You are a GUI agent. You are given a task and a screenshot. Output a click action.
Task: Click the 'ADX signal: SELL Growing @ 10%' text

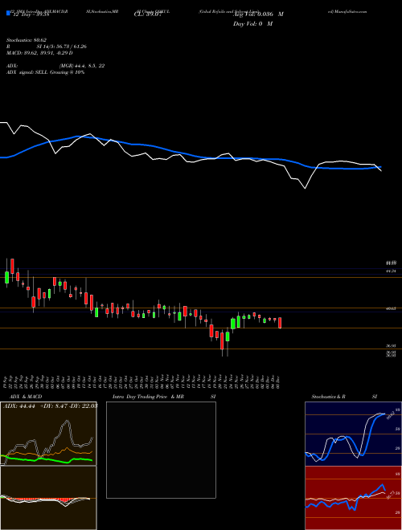(x=45, y=72)
